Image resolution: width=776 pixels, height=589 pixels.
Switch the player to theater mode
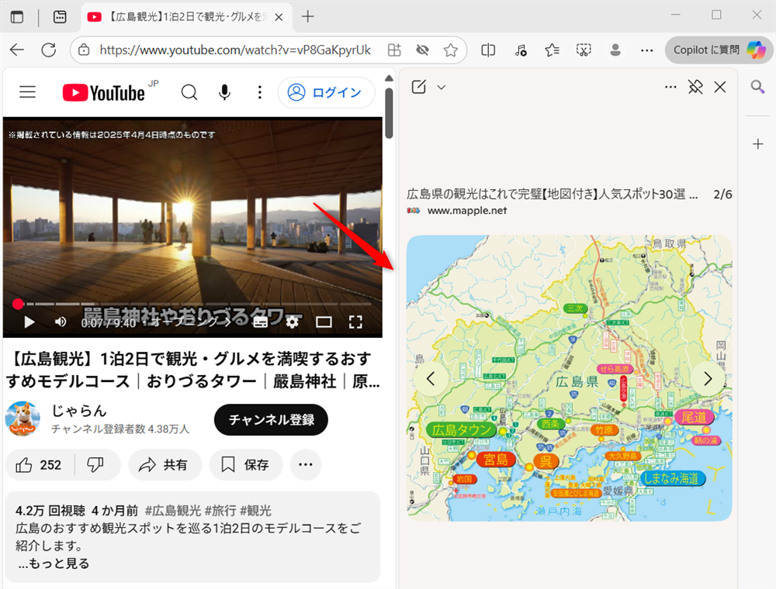pos(324,322)
